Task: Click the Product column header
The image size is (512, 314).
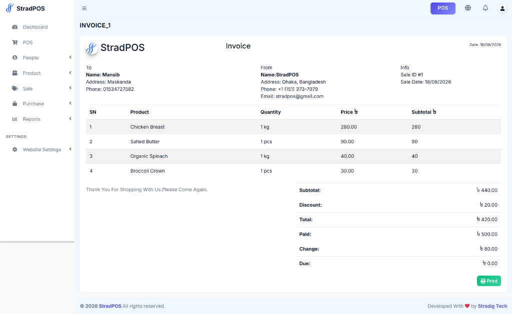Action: 139,112
